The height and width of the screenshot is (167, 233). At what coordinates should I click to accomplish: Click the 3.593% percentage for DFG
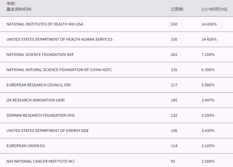(x=208, y=116)
